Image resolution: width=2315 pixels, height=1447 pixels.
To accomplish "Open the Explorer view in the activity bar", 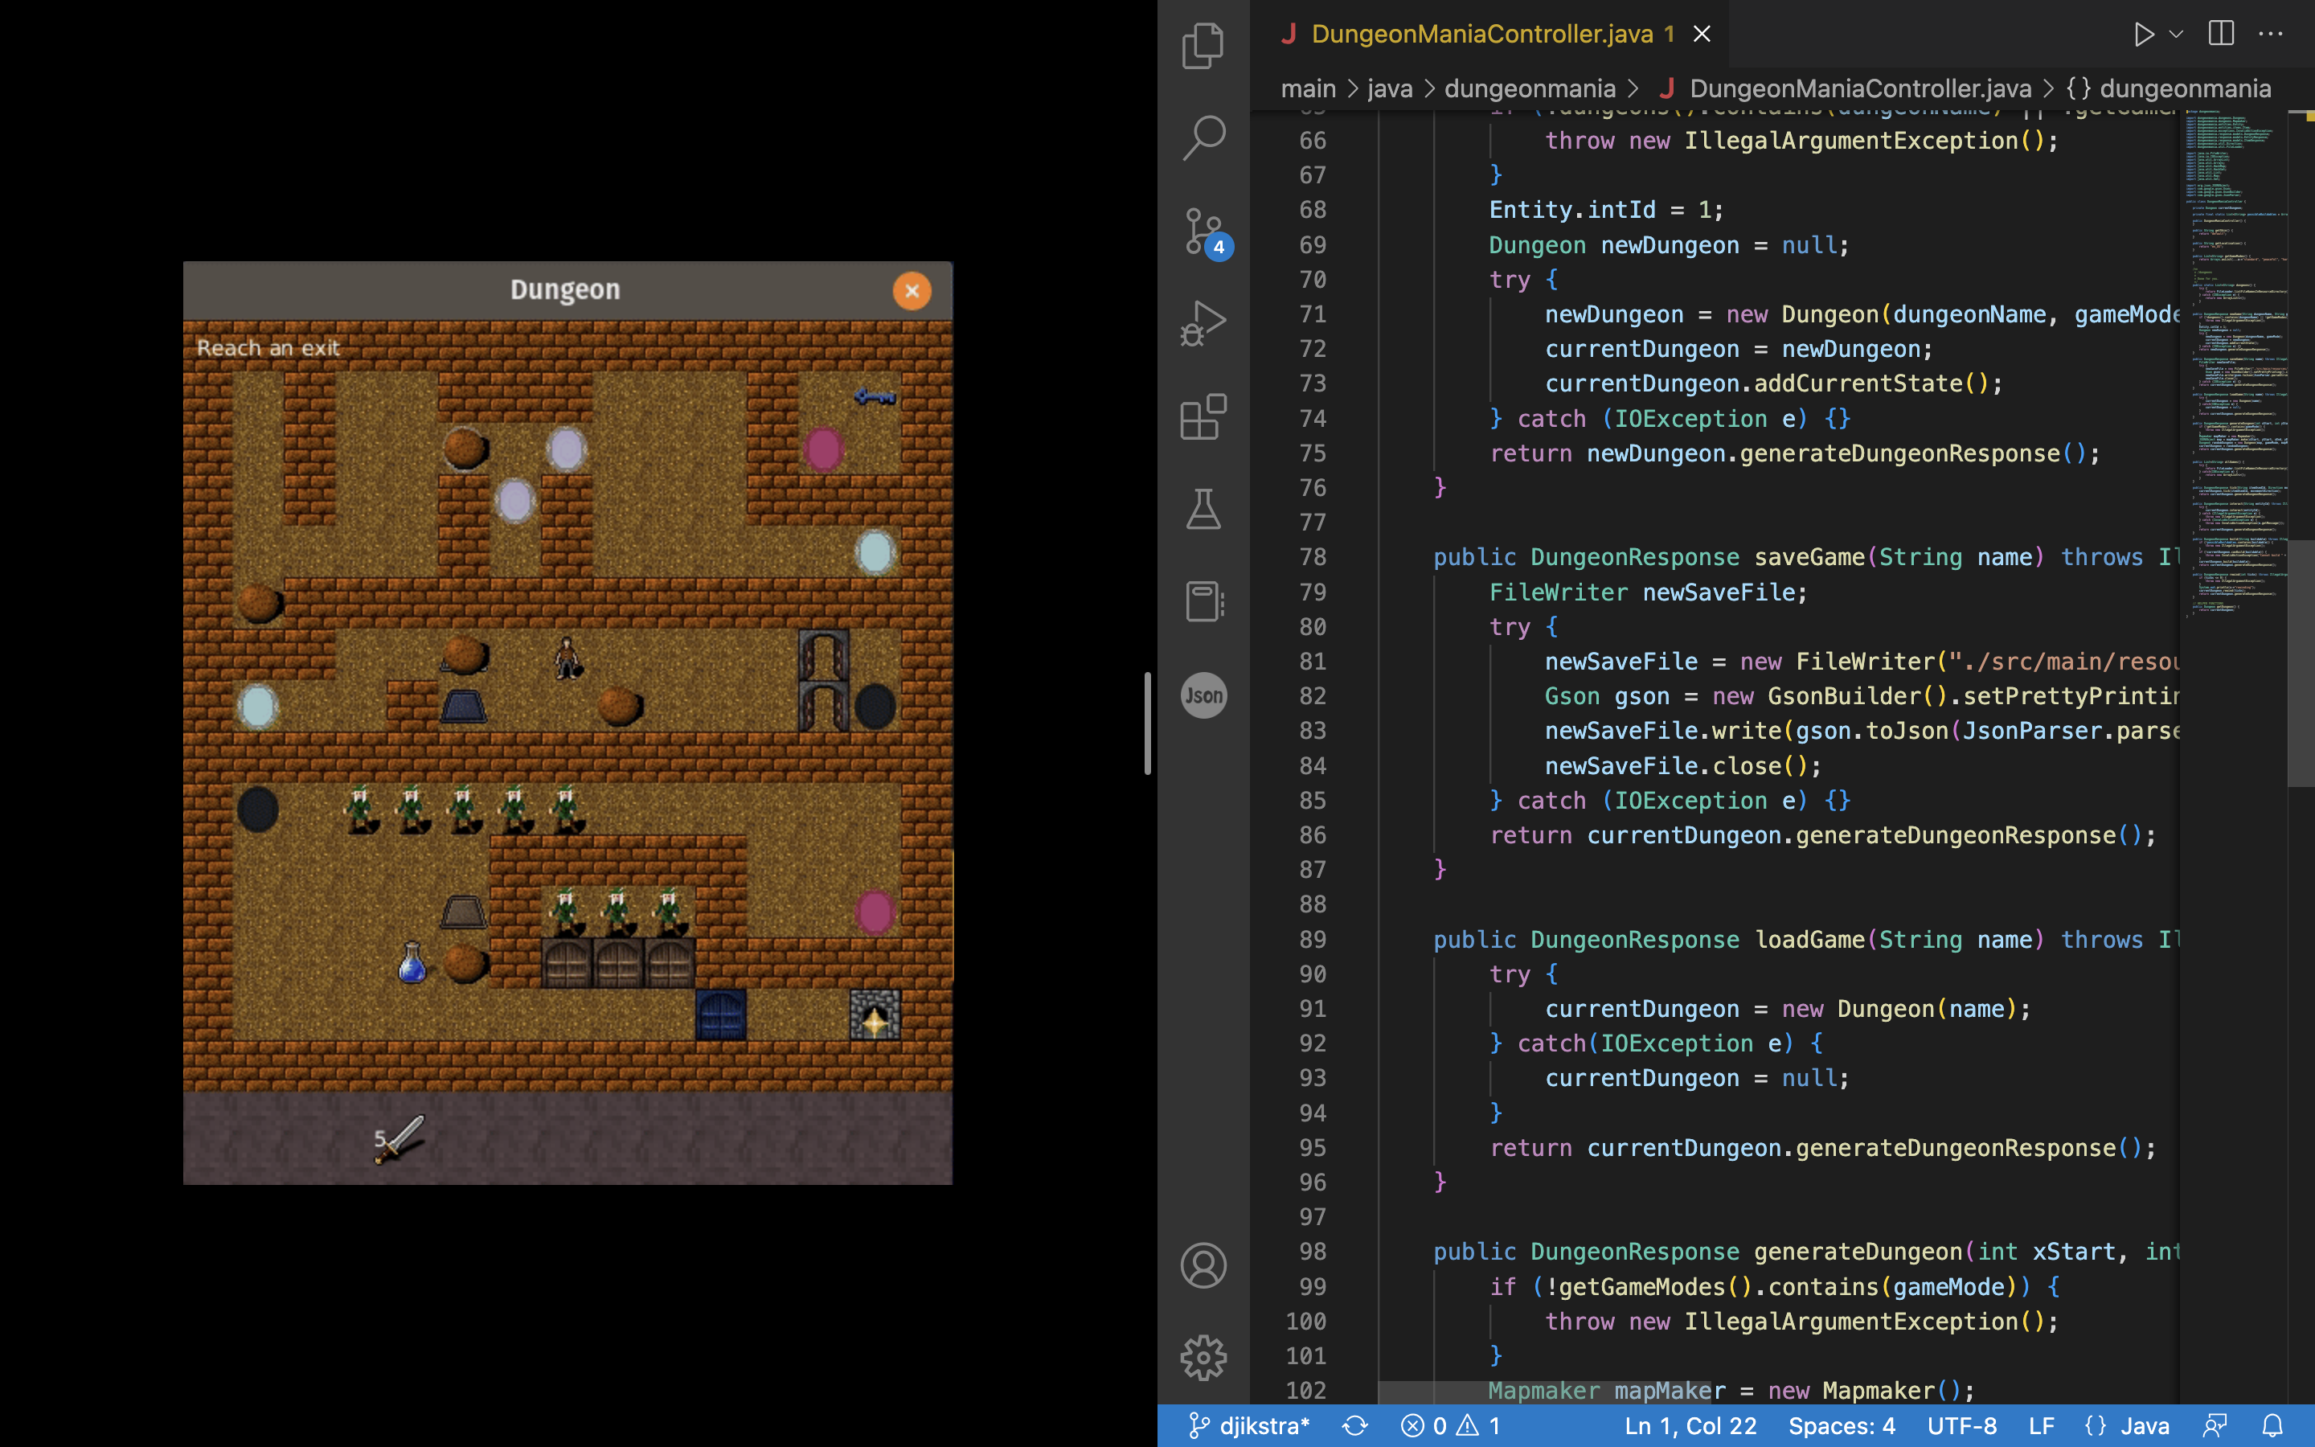I will [1203, 44].
